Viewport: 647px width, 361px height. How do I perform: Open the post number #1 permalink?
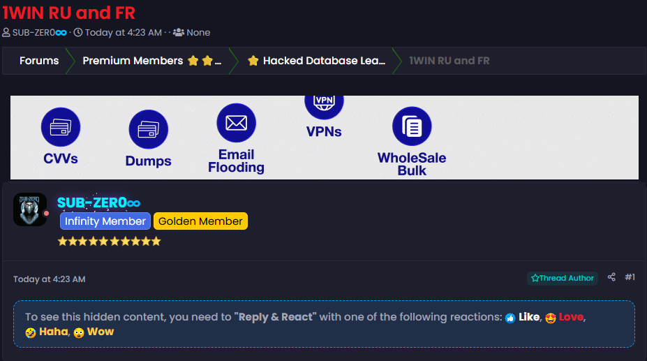click(x=630, y=277)
